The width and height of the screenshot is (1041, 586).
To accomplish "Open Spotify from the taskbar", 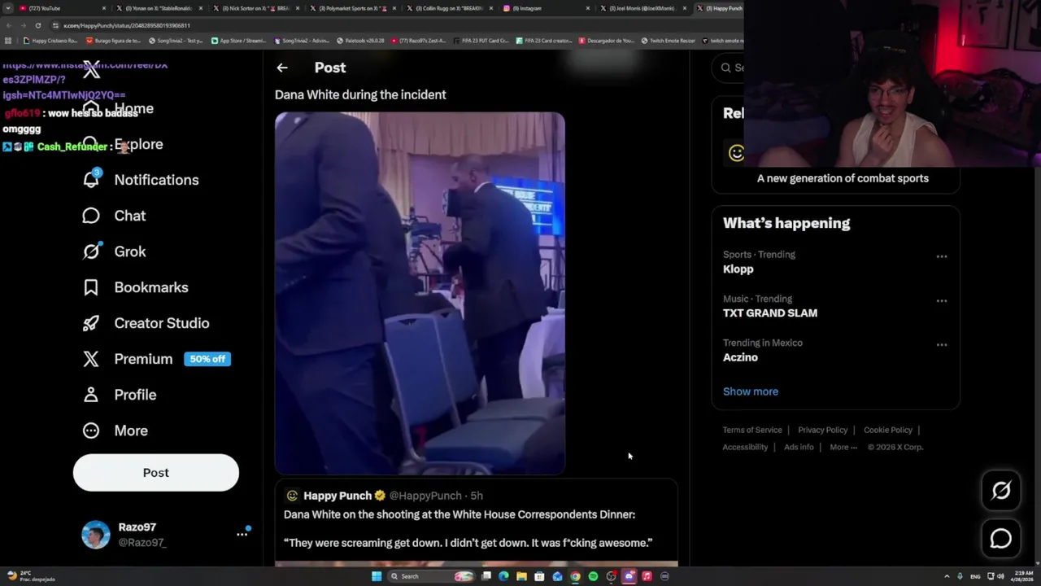I will tap(593, 576).
